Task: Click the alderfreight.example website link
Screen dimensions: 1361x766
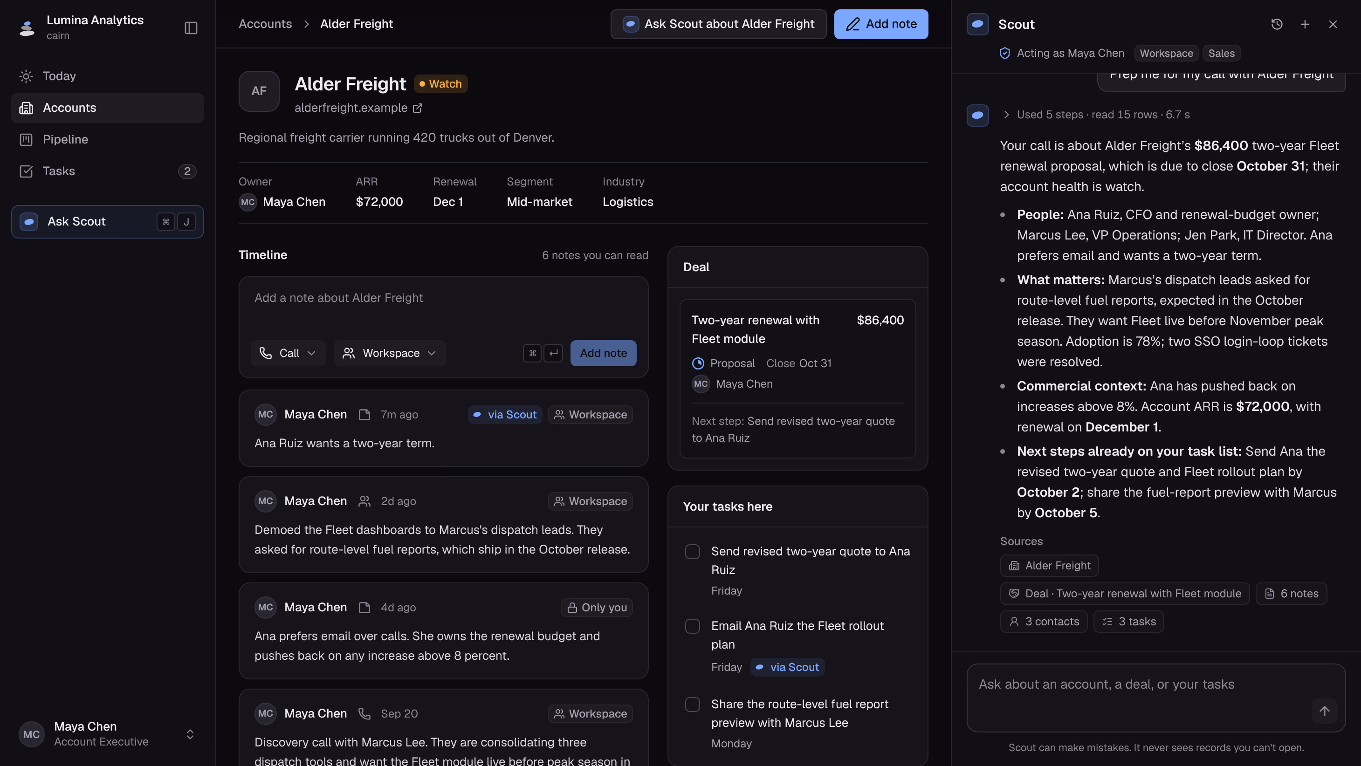Action: tap(351, 108)
